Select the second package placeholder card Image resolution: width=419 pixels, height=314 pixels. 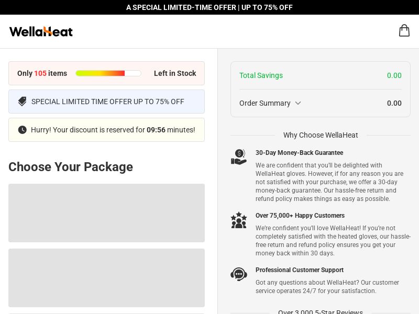(x=106, y=278)
